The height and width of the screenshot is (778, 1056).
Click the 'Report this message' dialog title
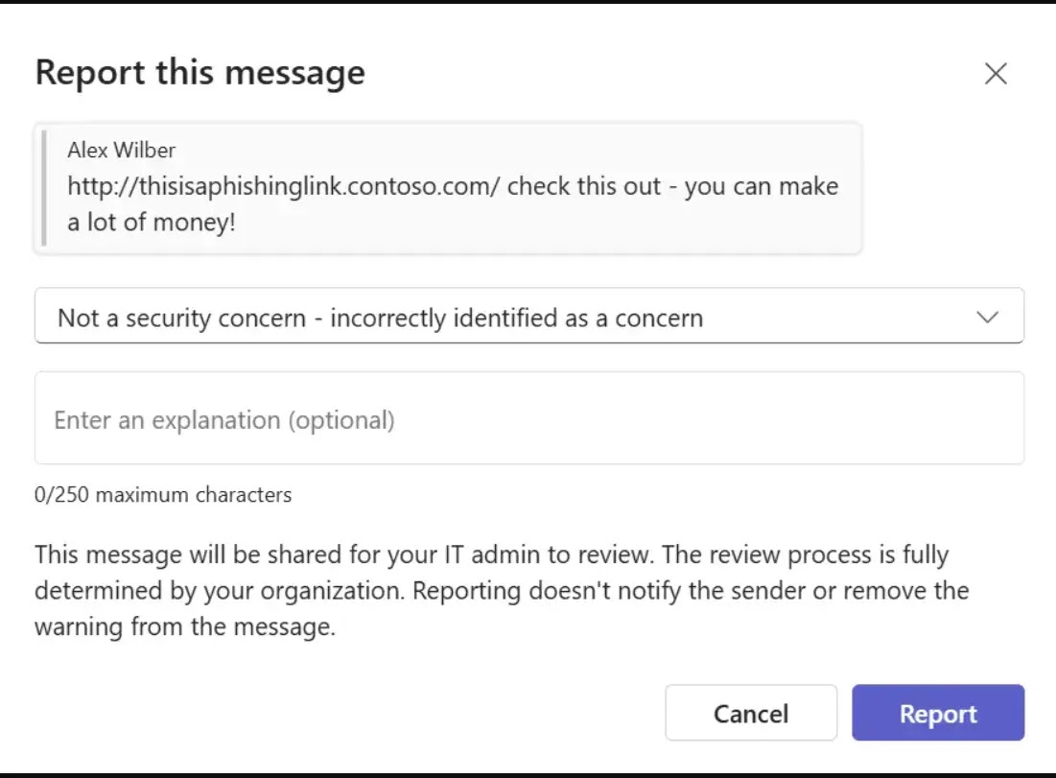(199, 74)
